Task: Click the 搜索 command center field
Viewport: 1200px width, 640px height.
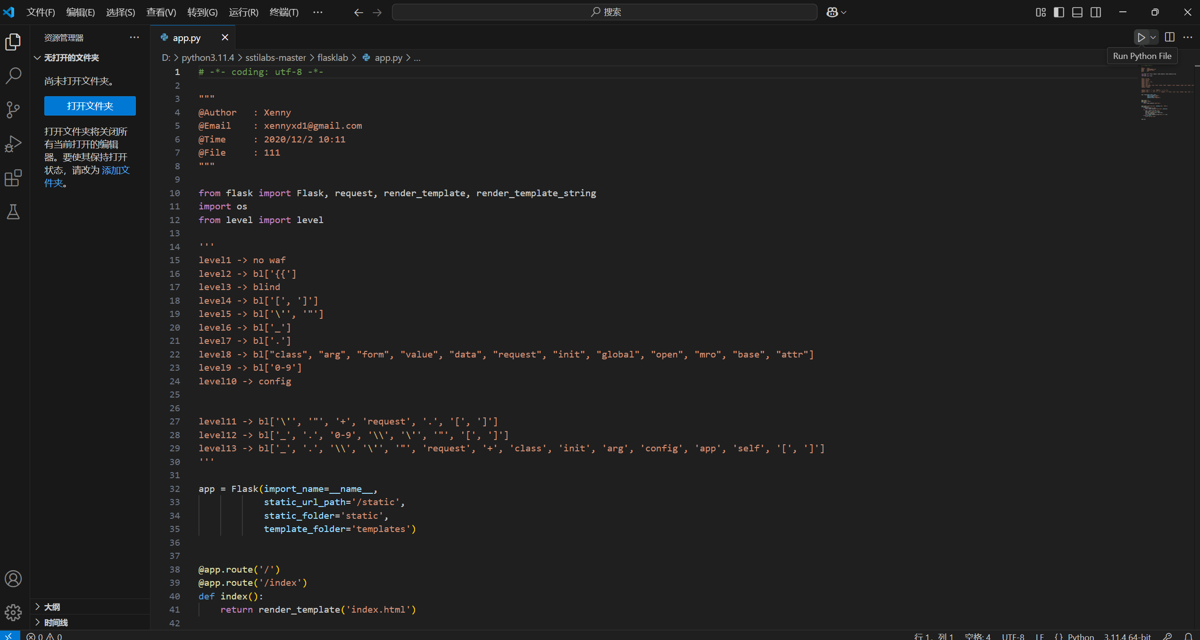Action: click(604, 12)
